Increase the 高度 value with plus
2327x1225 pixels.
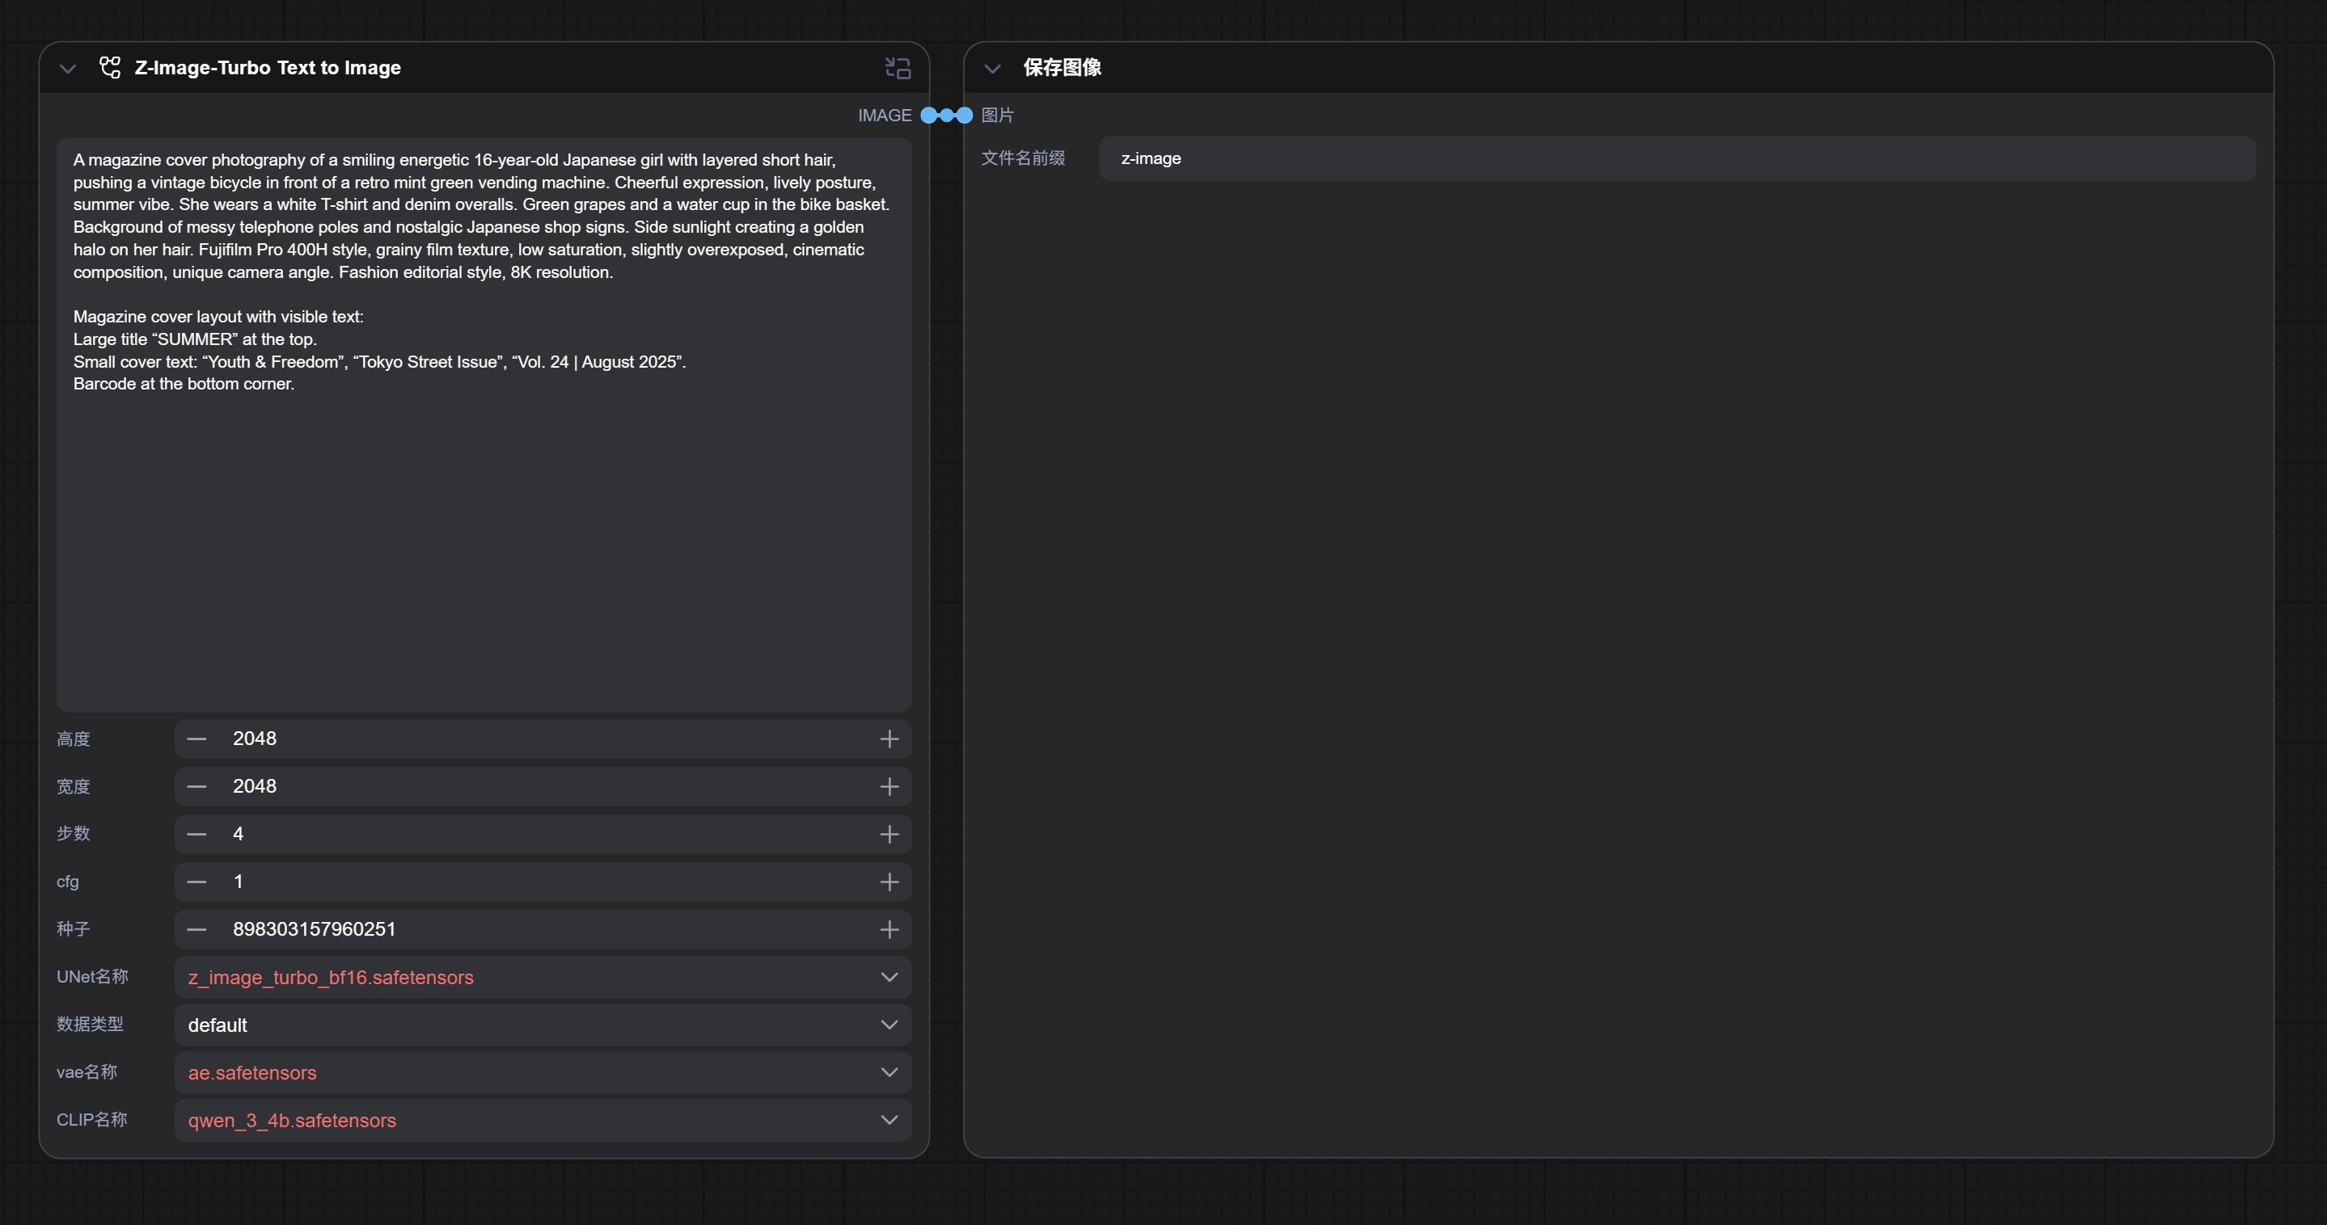click(889, 739)
